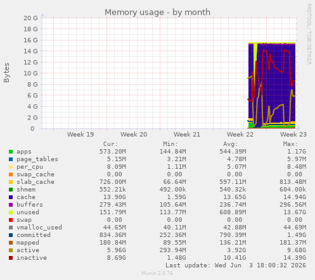Click the active average value 3.92G
This screenshot has width=315, height=280.
(x=236, y=250)
